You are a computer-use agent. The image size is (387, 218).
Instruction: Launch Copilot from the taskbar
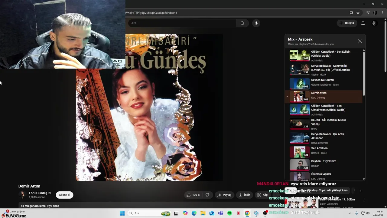coord(185,213)
